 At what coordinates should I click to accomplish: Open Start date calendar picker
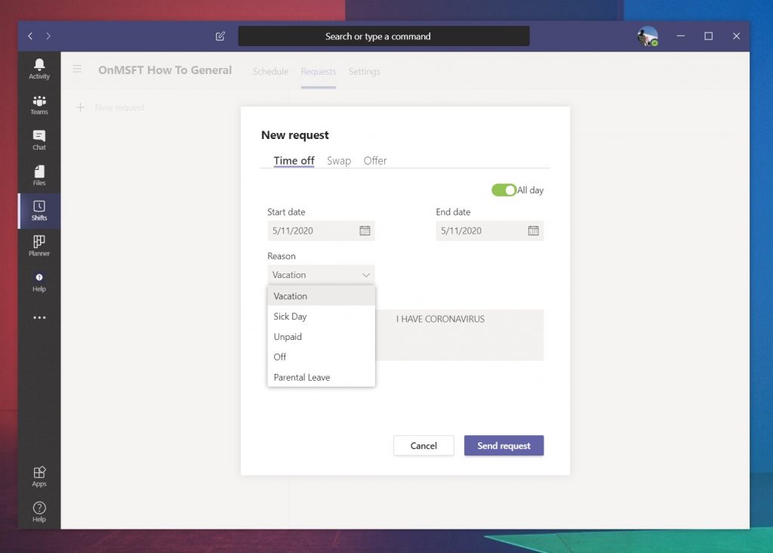(x=365, y=231)
